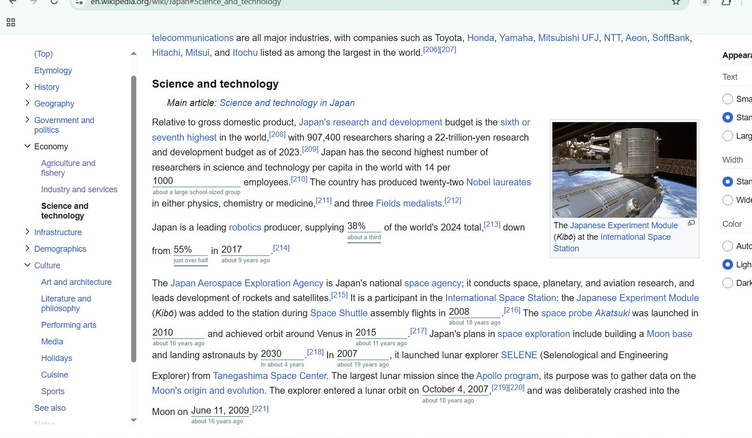
Task: Open the Apollo program link
Action: click(507, 376)
